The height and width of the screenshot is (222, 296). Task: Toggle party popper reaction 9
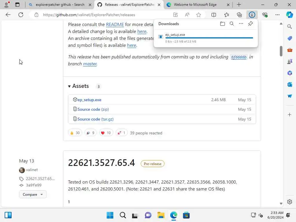coord(90,133)
